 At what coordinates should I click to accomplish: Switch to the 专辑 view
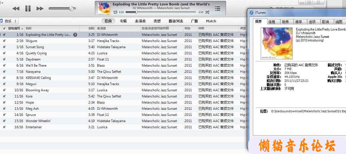(x=123, y=21)
